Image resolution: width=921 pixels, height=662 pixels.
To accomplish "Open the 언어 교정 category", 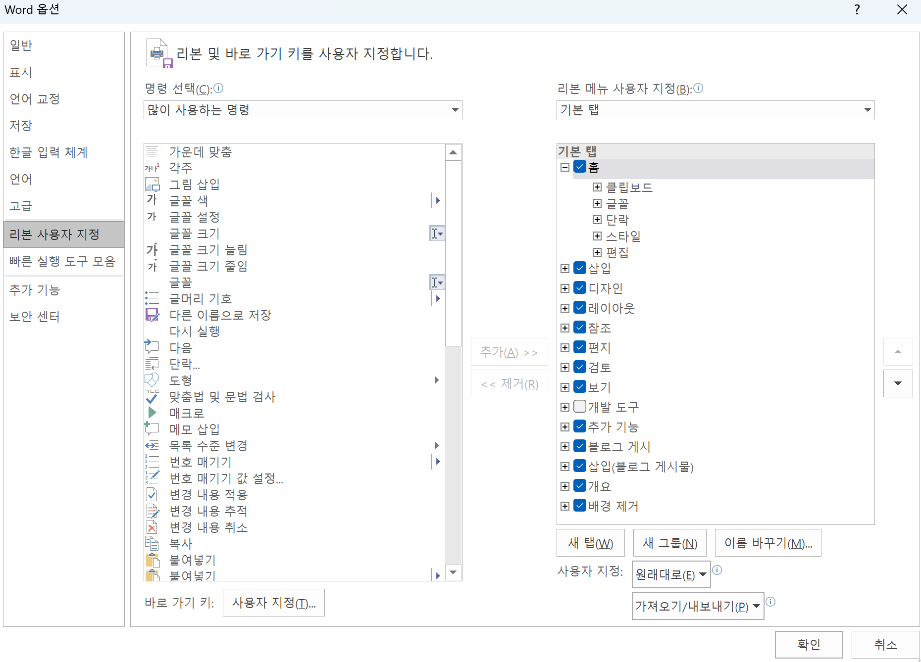I will tap(64, 99).
